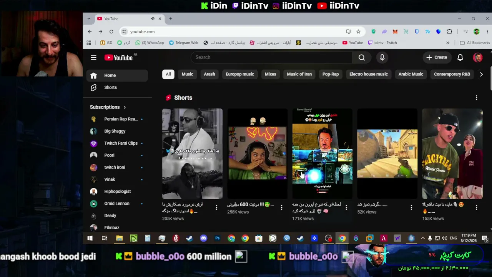Open Task View on taskbar
This screenshot has width=492, height=277.
(104, 239)
